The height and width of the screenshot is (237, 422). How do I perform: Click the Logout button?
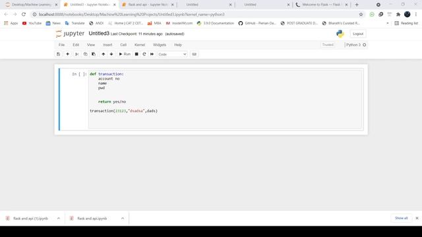tap(358, 34)
